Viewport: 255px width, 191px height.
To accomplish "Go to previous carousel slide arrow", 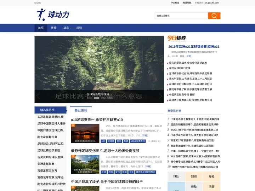I will tap(38, 96).
